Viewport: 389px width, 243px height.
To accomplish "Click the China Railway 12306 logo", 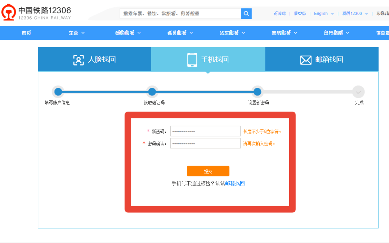I will [36, 13].
